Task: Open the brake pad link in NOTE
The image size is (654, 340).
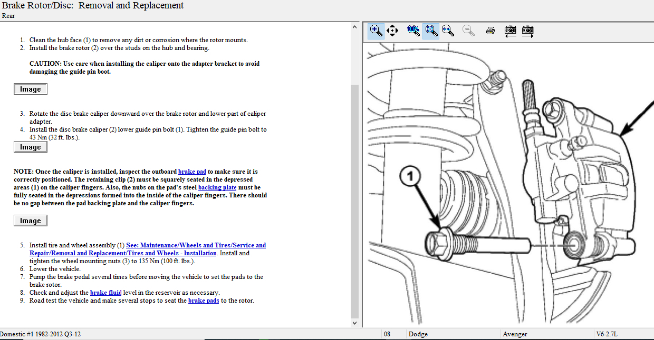Action: point(192,172)
